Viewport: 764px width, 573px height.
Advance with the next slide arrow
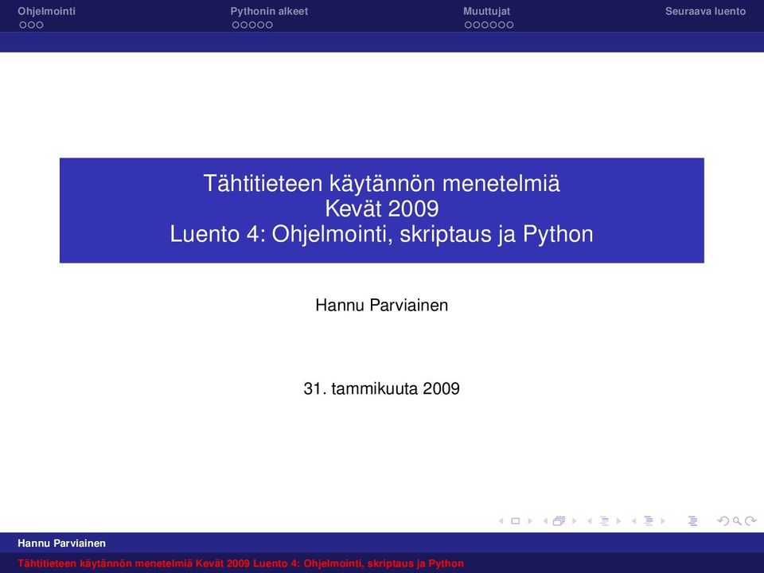pyautogui.click(x=530, y=520)
